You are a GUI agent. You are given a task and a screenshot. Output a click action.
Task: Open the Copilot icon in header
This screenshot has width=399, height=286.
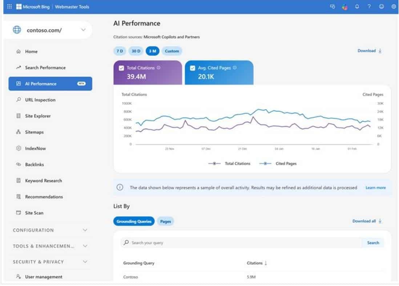pyautogui.click(x=344, y=7)
